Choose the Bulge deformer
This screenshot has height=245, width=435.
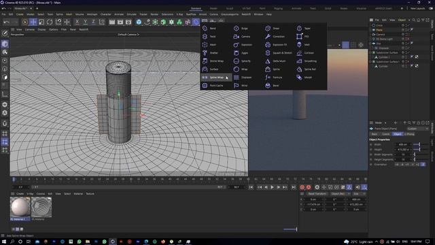click(x=241, y=29)
